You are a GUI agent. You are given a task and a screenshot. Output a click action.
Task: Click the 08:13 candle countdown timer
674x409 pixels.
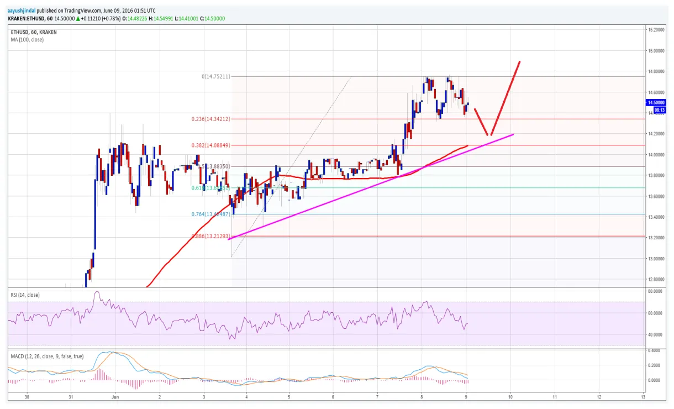660,110
